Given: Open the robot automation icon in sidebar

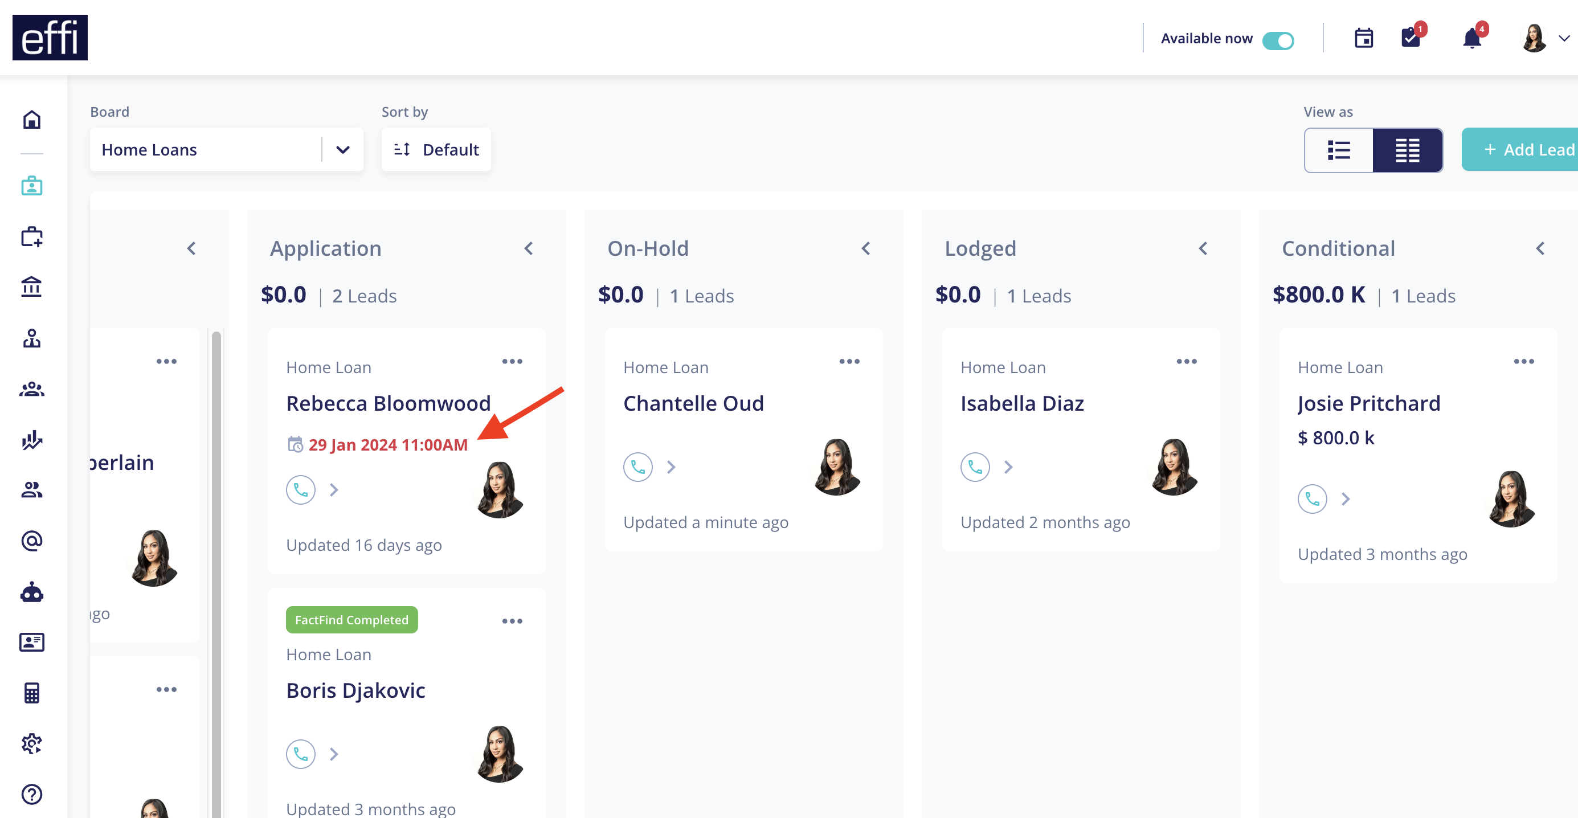Looking at the screenshot, I should pos(32,592).
